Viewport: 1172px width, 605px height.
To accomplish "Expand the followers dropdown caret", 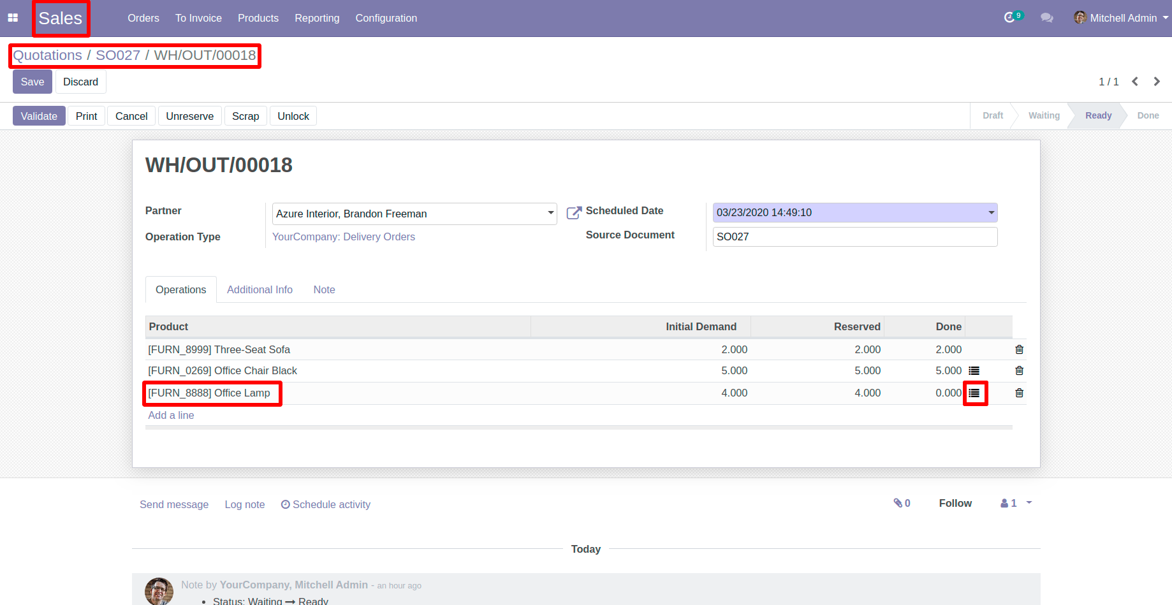I will pos(1029,503).
